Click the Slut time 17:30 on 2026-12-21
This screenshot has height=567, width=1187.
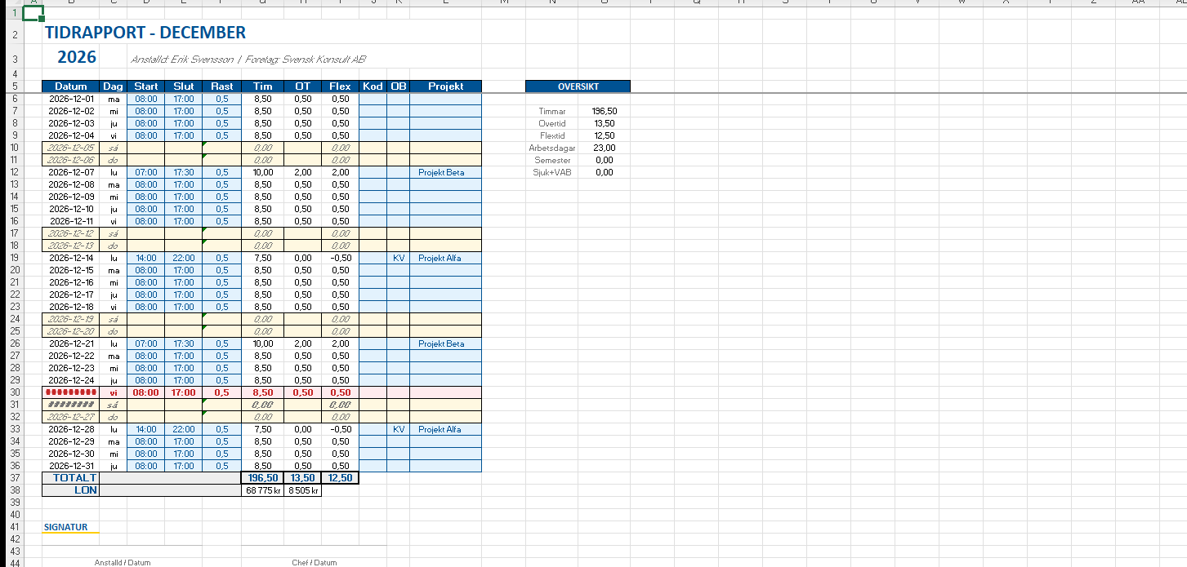tap(183, 343)
